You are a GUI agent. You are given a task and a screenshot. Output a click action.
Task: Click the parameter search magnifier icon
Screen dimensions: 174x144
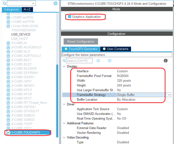click(x=64, y=61)
